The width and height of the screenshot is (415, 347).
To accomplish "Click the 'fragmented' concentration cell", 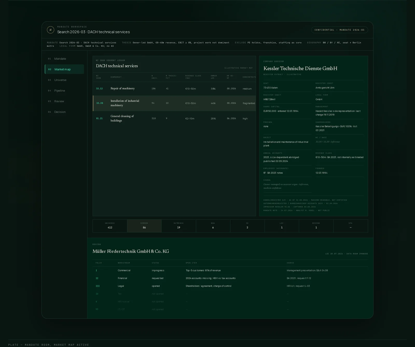I will click(249, 103).
